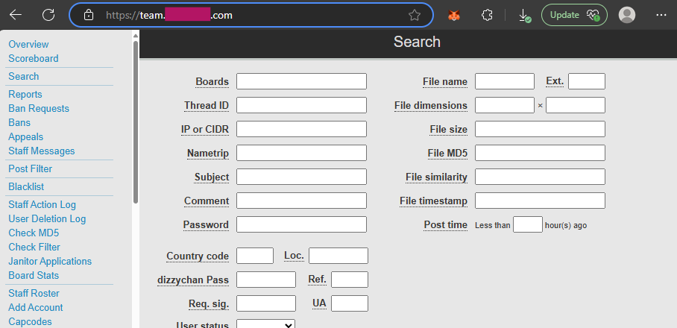Go to Ban Requests page
677x328 pixels.
pyautogui.click(x=39, y=108)
